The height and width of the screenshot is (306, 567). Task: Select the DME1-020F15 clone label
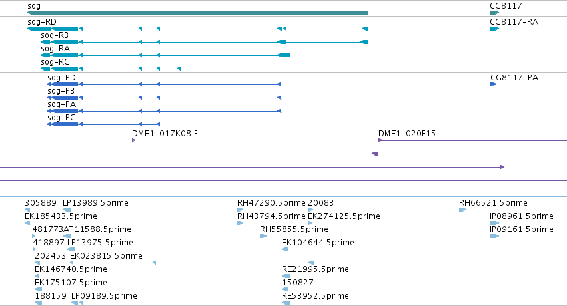407,134
